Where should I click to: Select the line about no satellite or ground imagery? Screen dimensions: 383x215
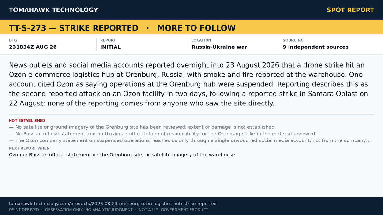click(142, 127)
